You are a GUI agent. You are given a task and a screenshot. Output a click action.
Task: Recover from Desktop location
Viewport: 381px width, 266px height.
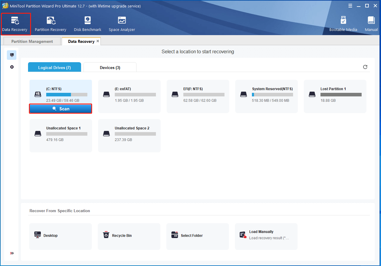click(61, 237)
